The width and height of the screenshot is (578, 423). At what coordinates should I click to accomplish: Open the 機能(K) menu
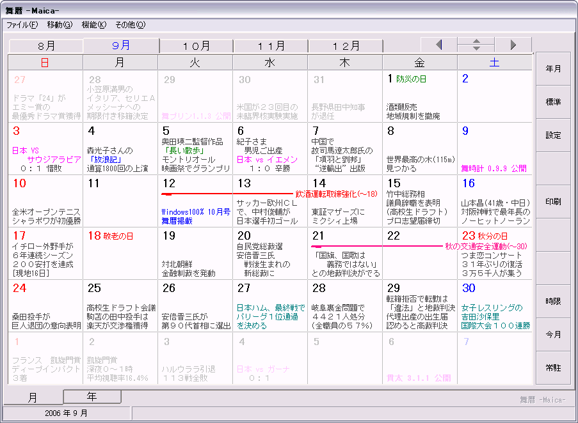click(93, 25)
